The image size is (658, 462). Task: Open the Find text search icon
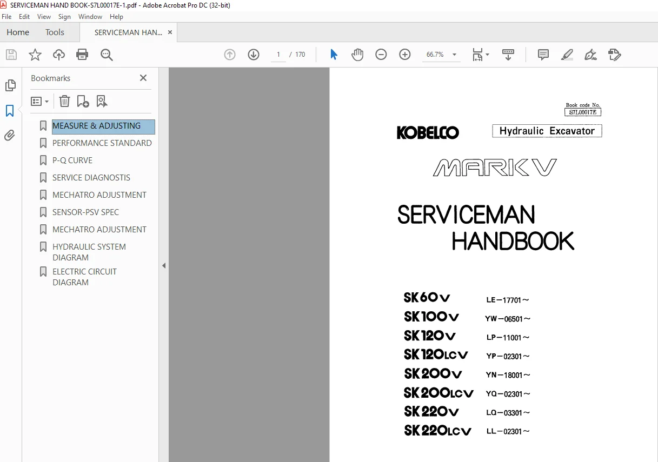107,55
